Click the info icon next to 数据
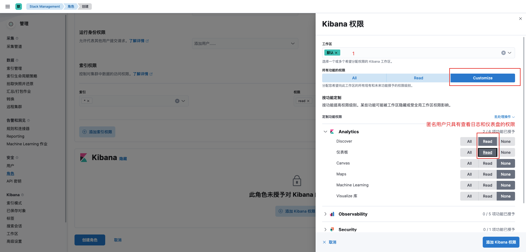 [17, 60]
